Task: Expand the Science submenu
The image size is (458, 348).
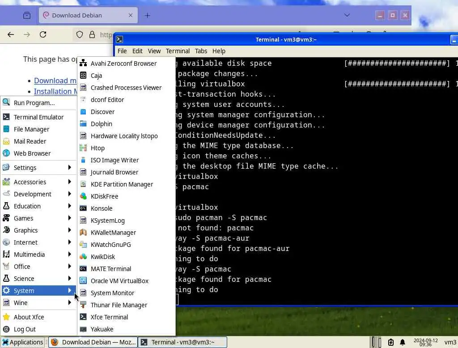Action: point(38,279)
